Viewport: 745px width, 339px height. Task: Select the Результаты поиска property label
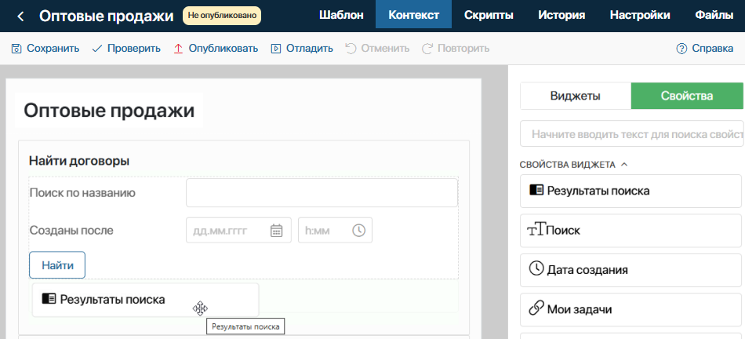coord(598,191)
